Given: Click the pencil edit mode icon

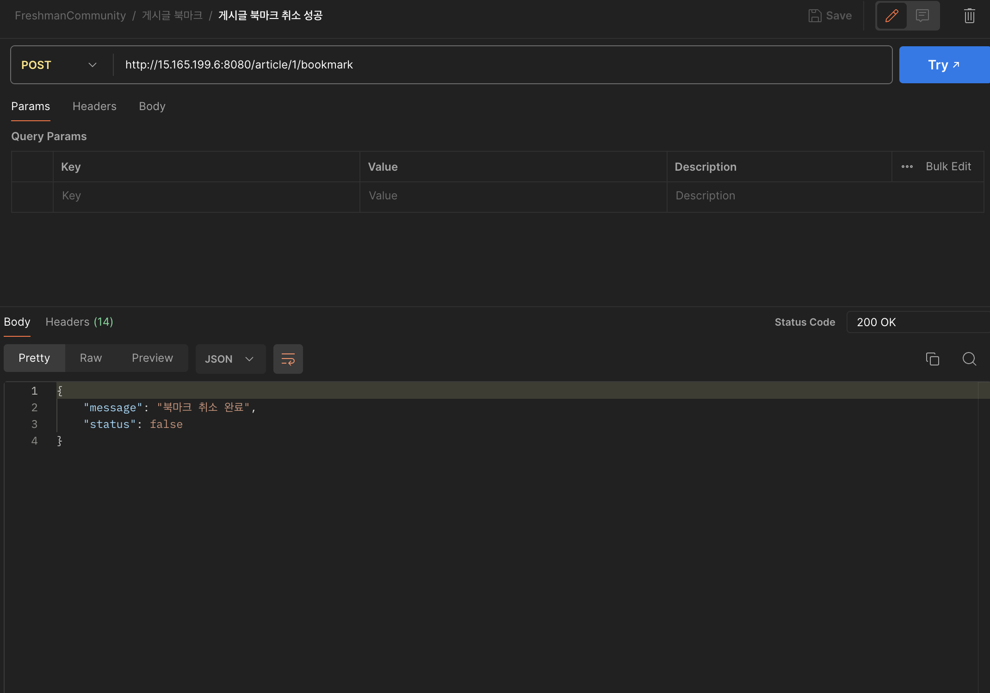Looking at the screenshot, I should pyautogui.click(x=891, y=16).
